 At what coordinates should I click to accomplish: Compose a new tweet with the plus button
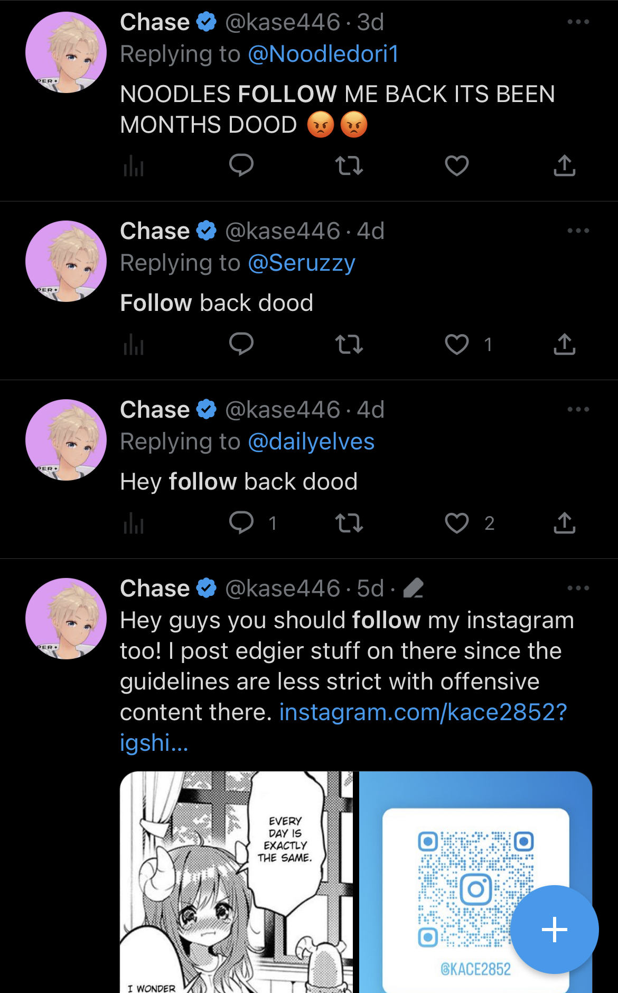(x=555, y=930)
